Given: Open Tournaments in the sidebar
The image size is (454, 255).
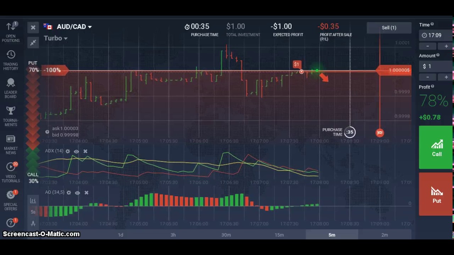Looking at the screenshot, I should [11, 116].
